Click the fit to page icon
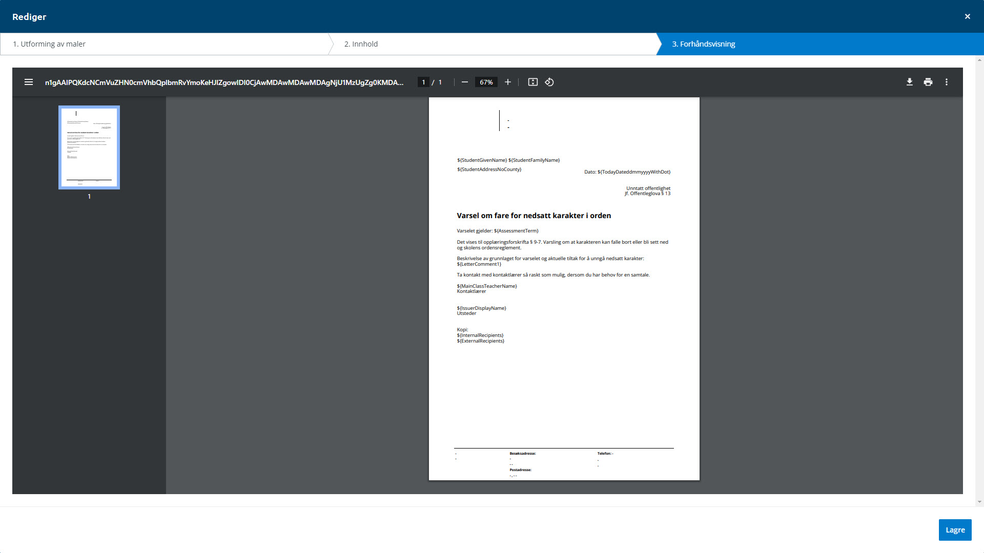The image size is (984, 553). click(532, 82)
